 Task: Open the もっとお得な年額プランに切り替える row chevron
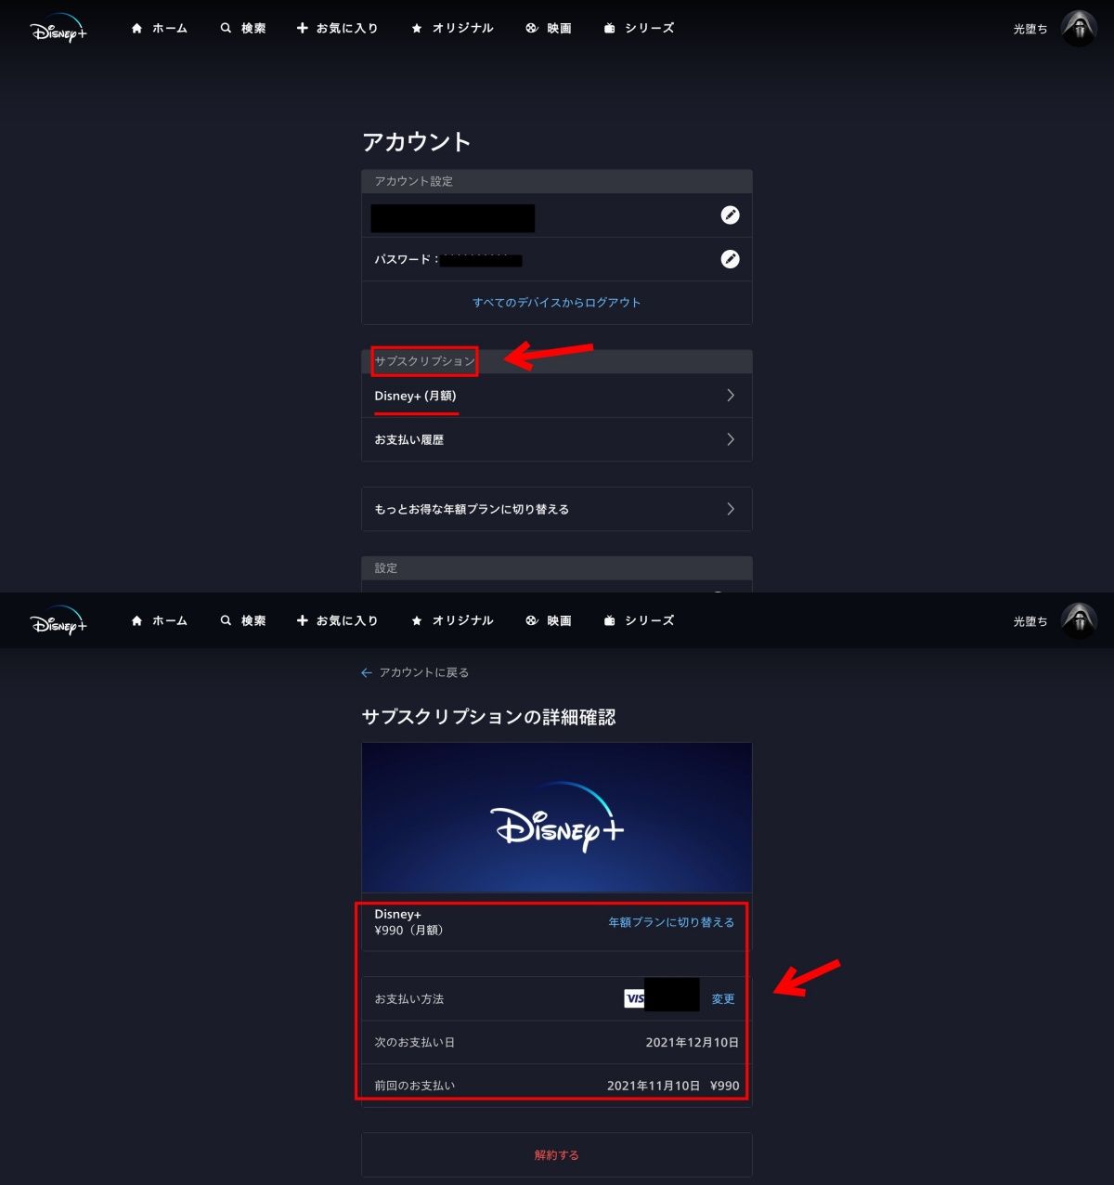click(731, 509)
